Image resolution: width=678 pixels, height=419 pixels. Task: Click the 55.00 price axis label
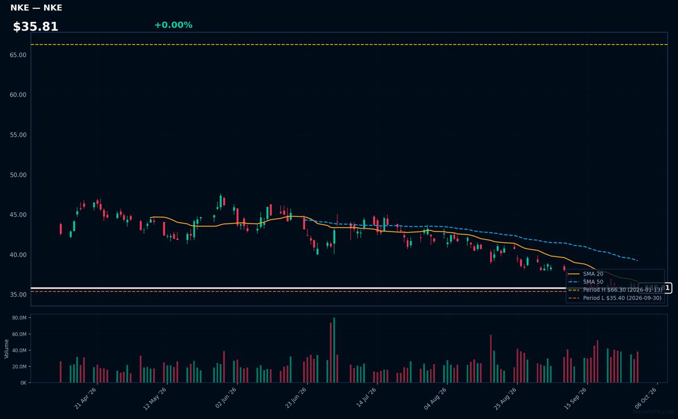(x=18, y=135)
